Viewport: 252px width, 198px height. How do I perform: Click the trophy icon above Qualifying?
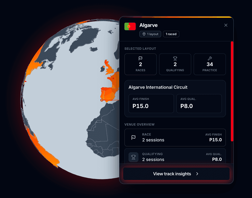[x=175, y=58]
